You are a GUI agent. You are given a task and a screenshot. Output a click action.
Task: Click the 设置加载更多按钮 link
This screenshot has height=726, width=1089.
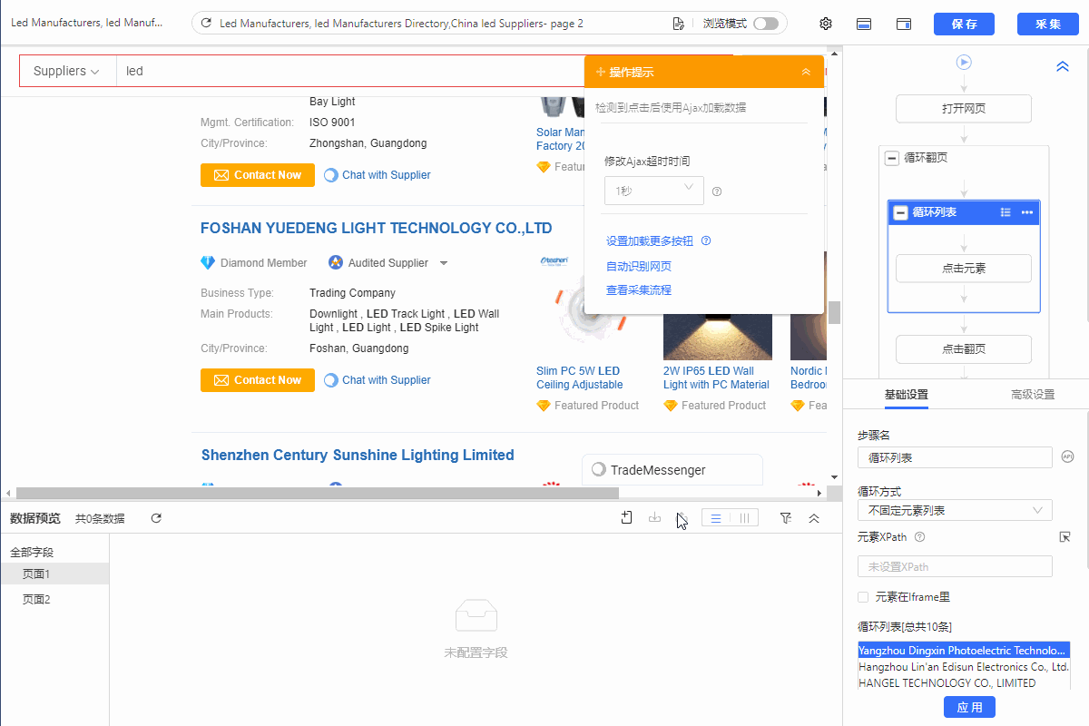point(650,241)
